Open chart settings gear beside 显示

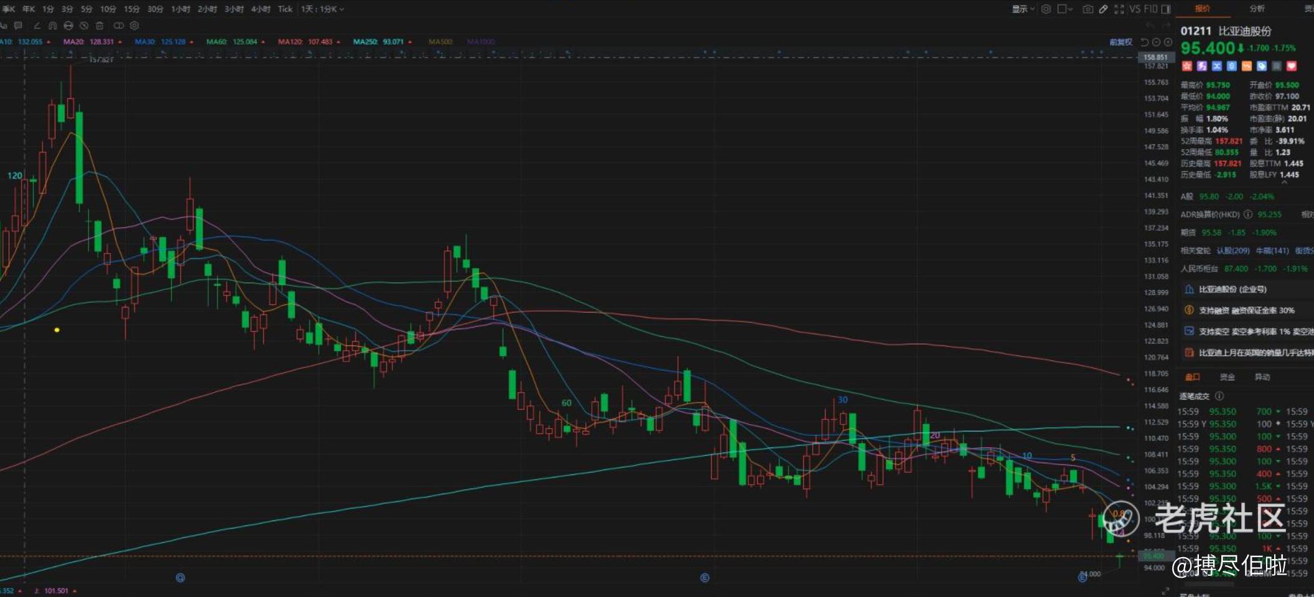[x=1046, y=9]
